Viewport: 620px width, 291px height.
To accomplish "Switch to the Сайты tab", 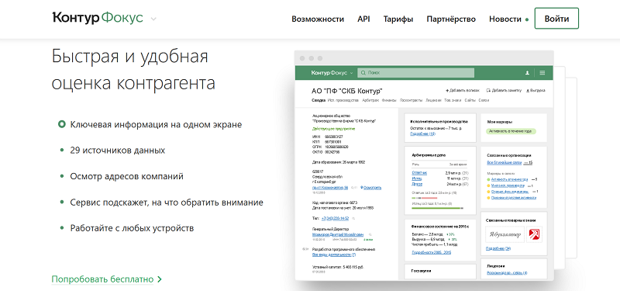I will coord(470,101).
